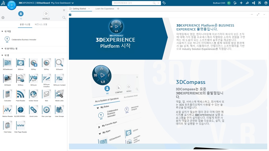Launch the 3DDrive app

[x=20, y=63]
